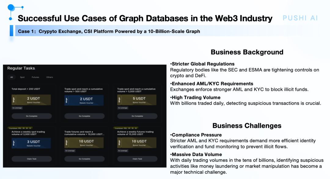Open the Futures tab
The height and width of the screenshot is (179, 330).
point(35,77)
